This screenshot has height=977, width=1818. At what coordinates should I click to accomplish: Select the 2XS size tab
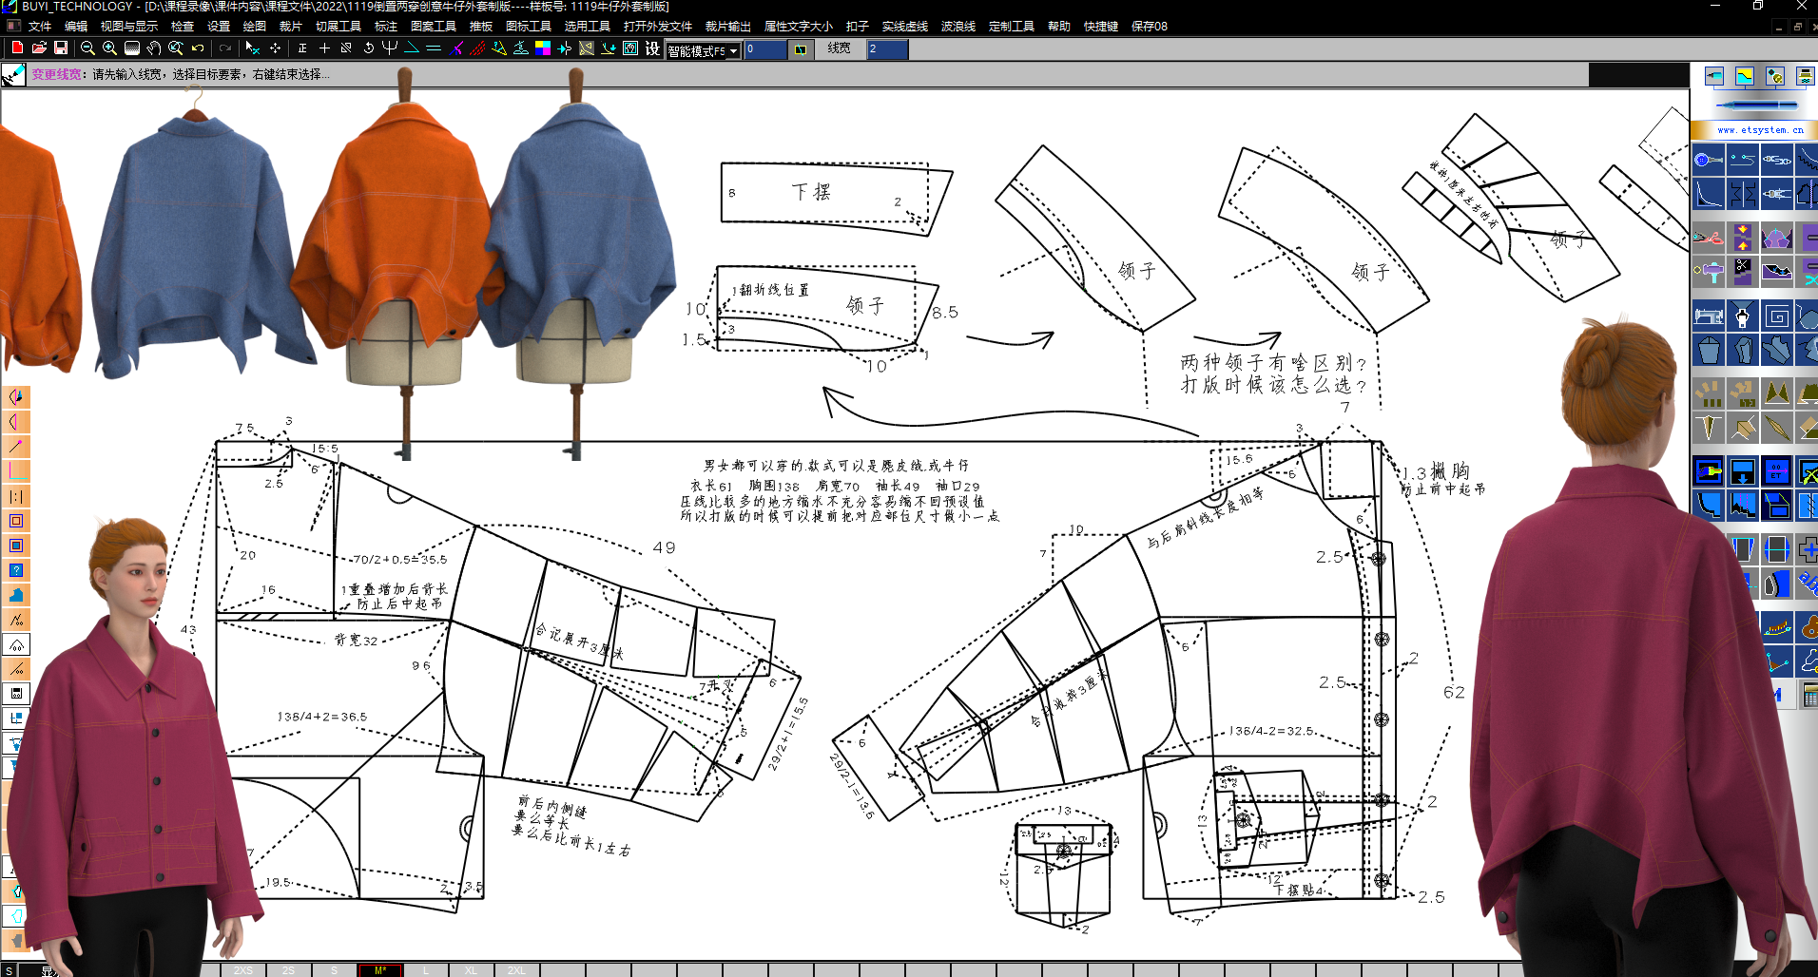click(x=242, y=970)
